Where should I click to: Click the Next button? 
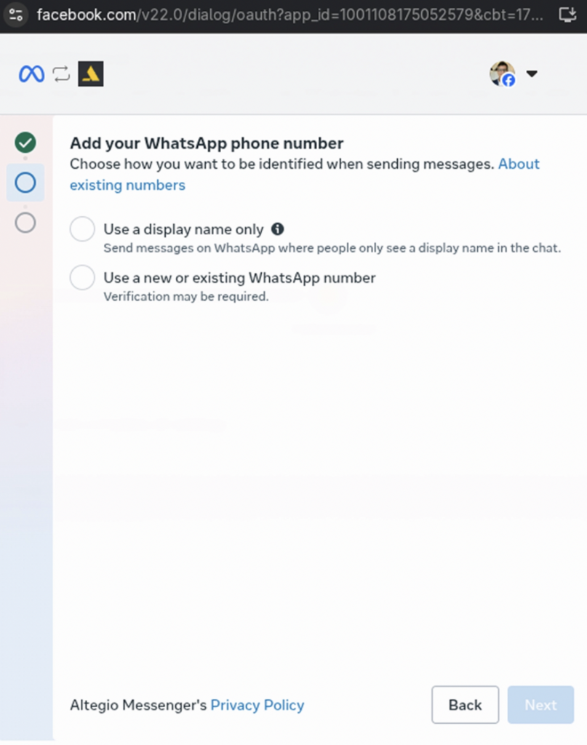[540, 704]
